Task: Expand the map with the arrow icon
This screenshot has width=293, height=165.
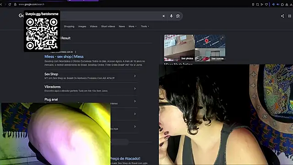Action: [222, 38]
